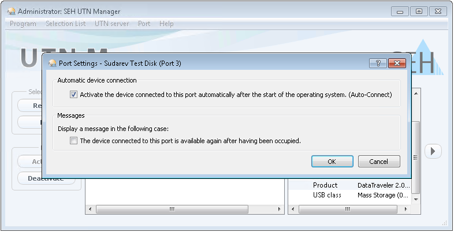
Task: Click the properties panel vertical scrollbar
Action: (x=416, y=144)
